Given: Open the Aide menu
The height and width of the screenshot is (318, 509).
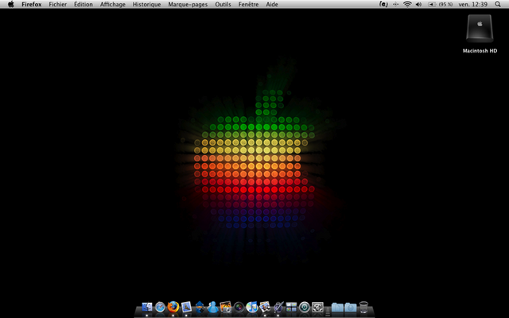Looking at the screenshot, I should pos(272,4).
